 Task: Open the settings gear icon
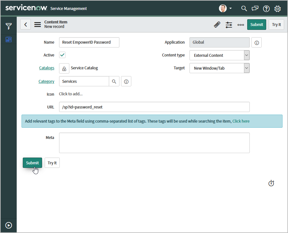pos(277,9)
